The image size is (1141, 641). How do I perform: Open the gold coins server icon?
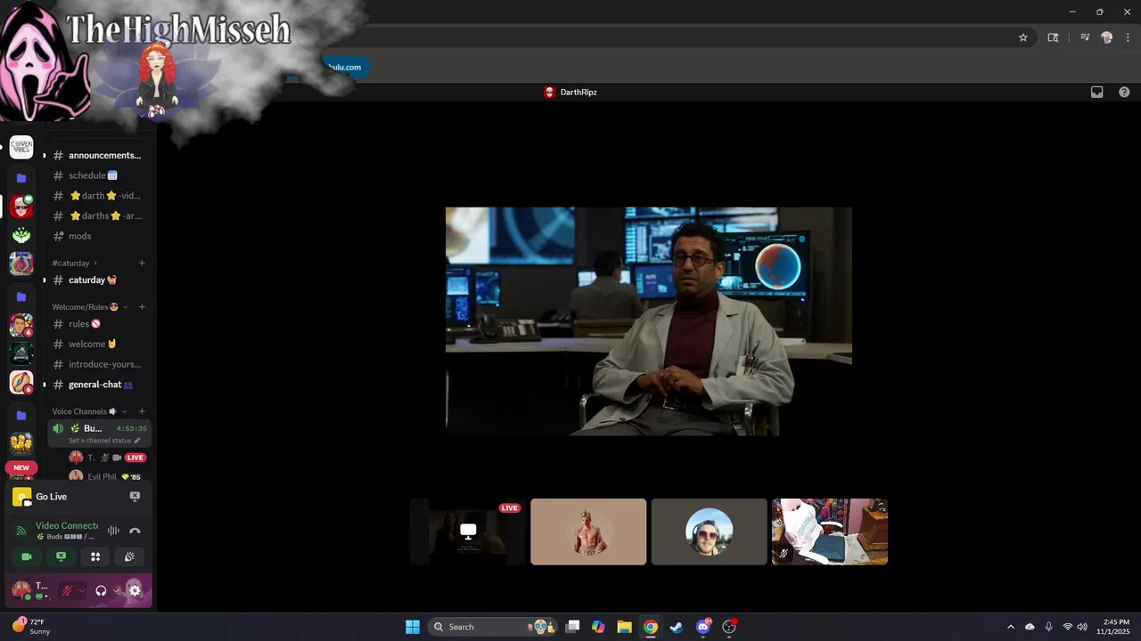click(21, 442)
